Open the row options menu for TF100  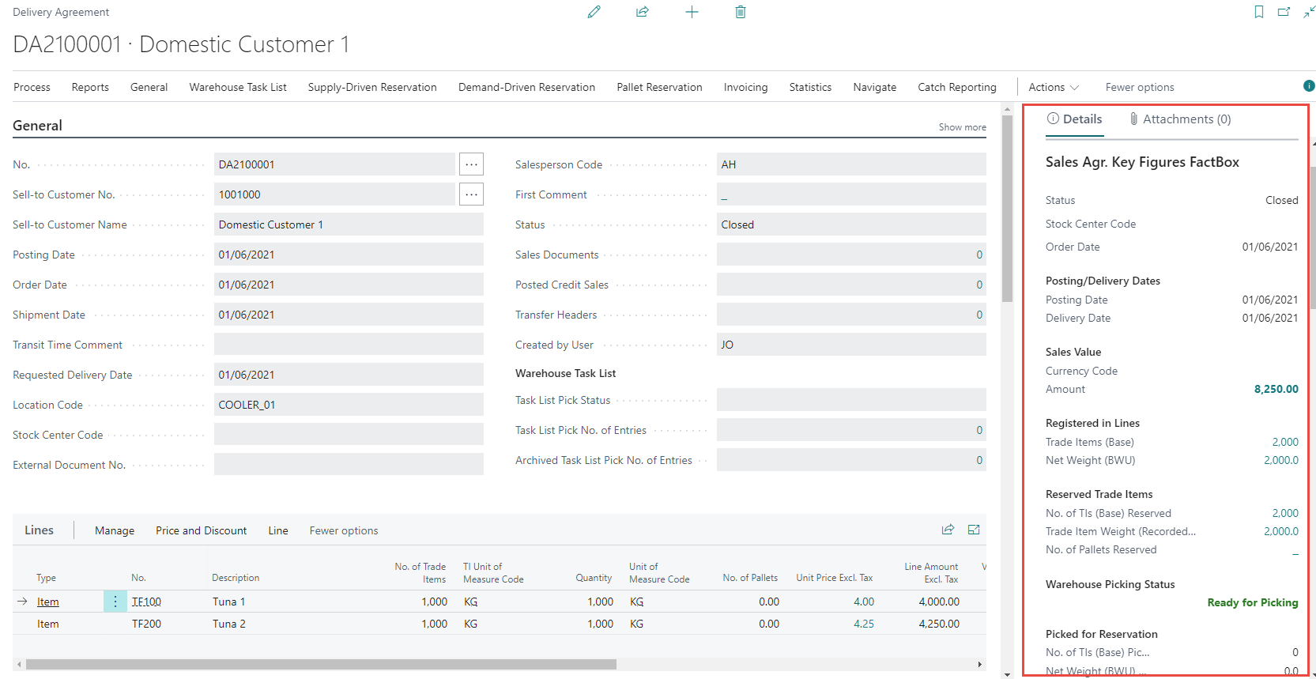pyautogui.click(x=115, y=602)
